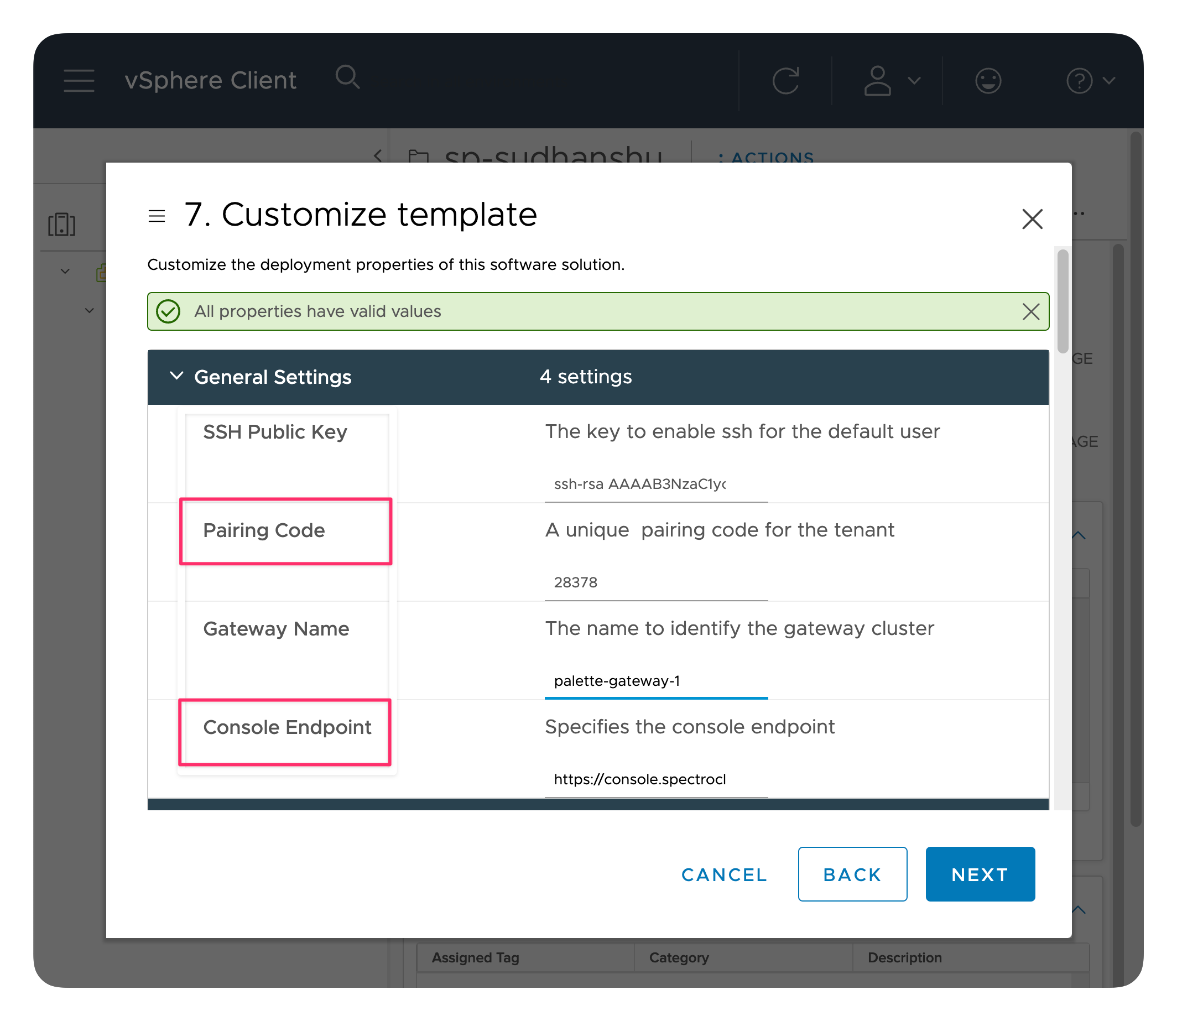Click the main page right scrollbar

point(1136,478)
